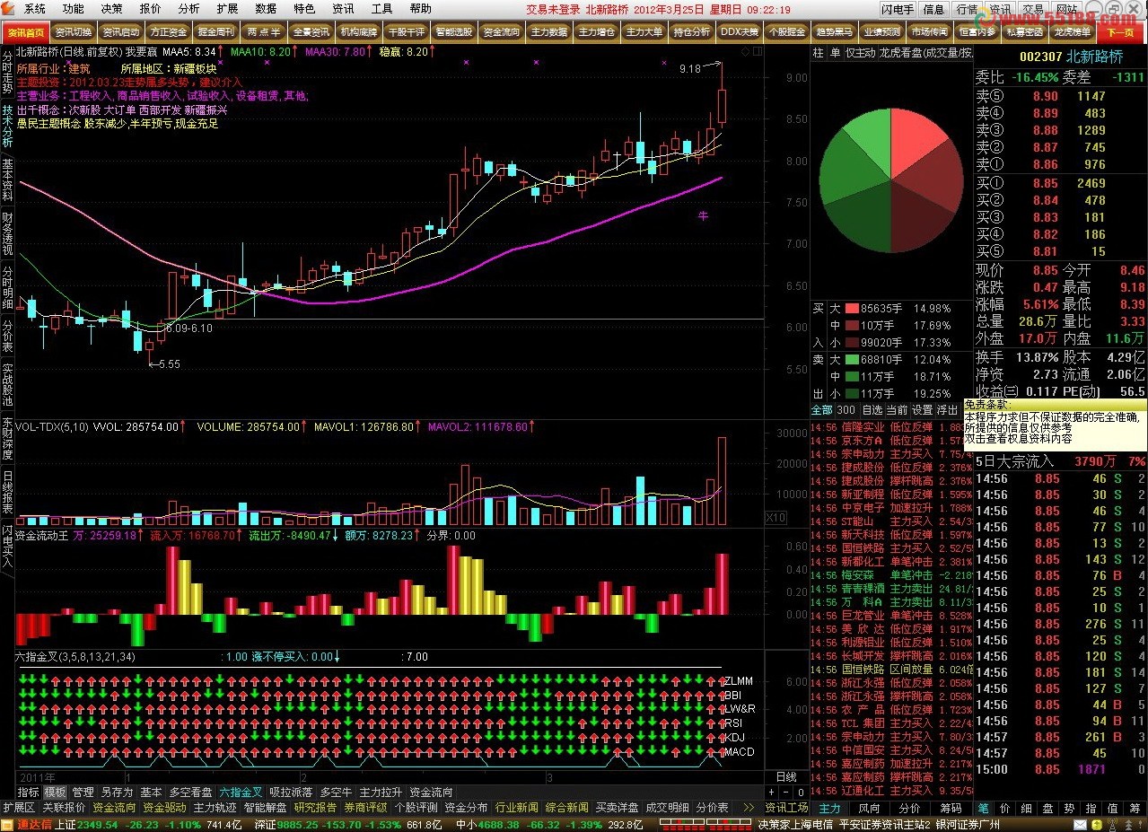
Task: Select the 技术分析 vertical sidebar tab
Action: (7, 127)
